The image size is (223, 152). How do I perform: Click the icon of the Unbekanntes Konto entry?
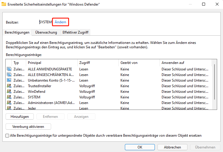pyautogui.click(x=9, y=80)
